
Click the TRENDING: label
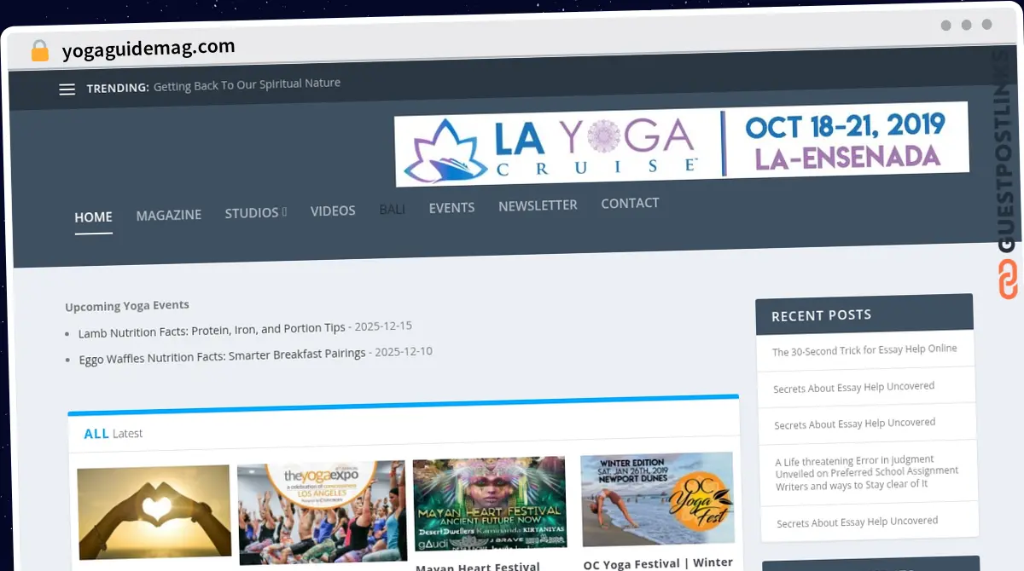click(x=118, y=88)
